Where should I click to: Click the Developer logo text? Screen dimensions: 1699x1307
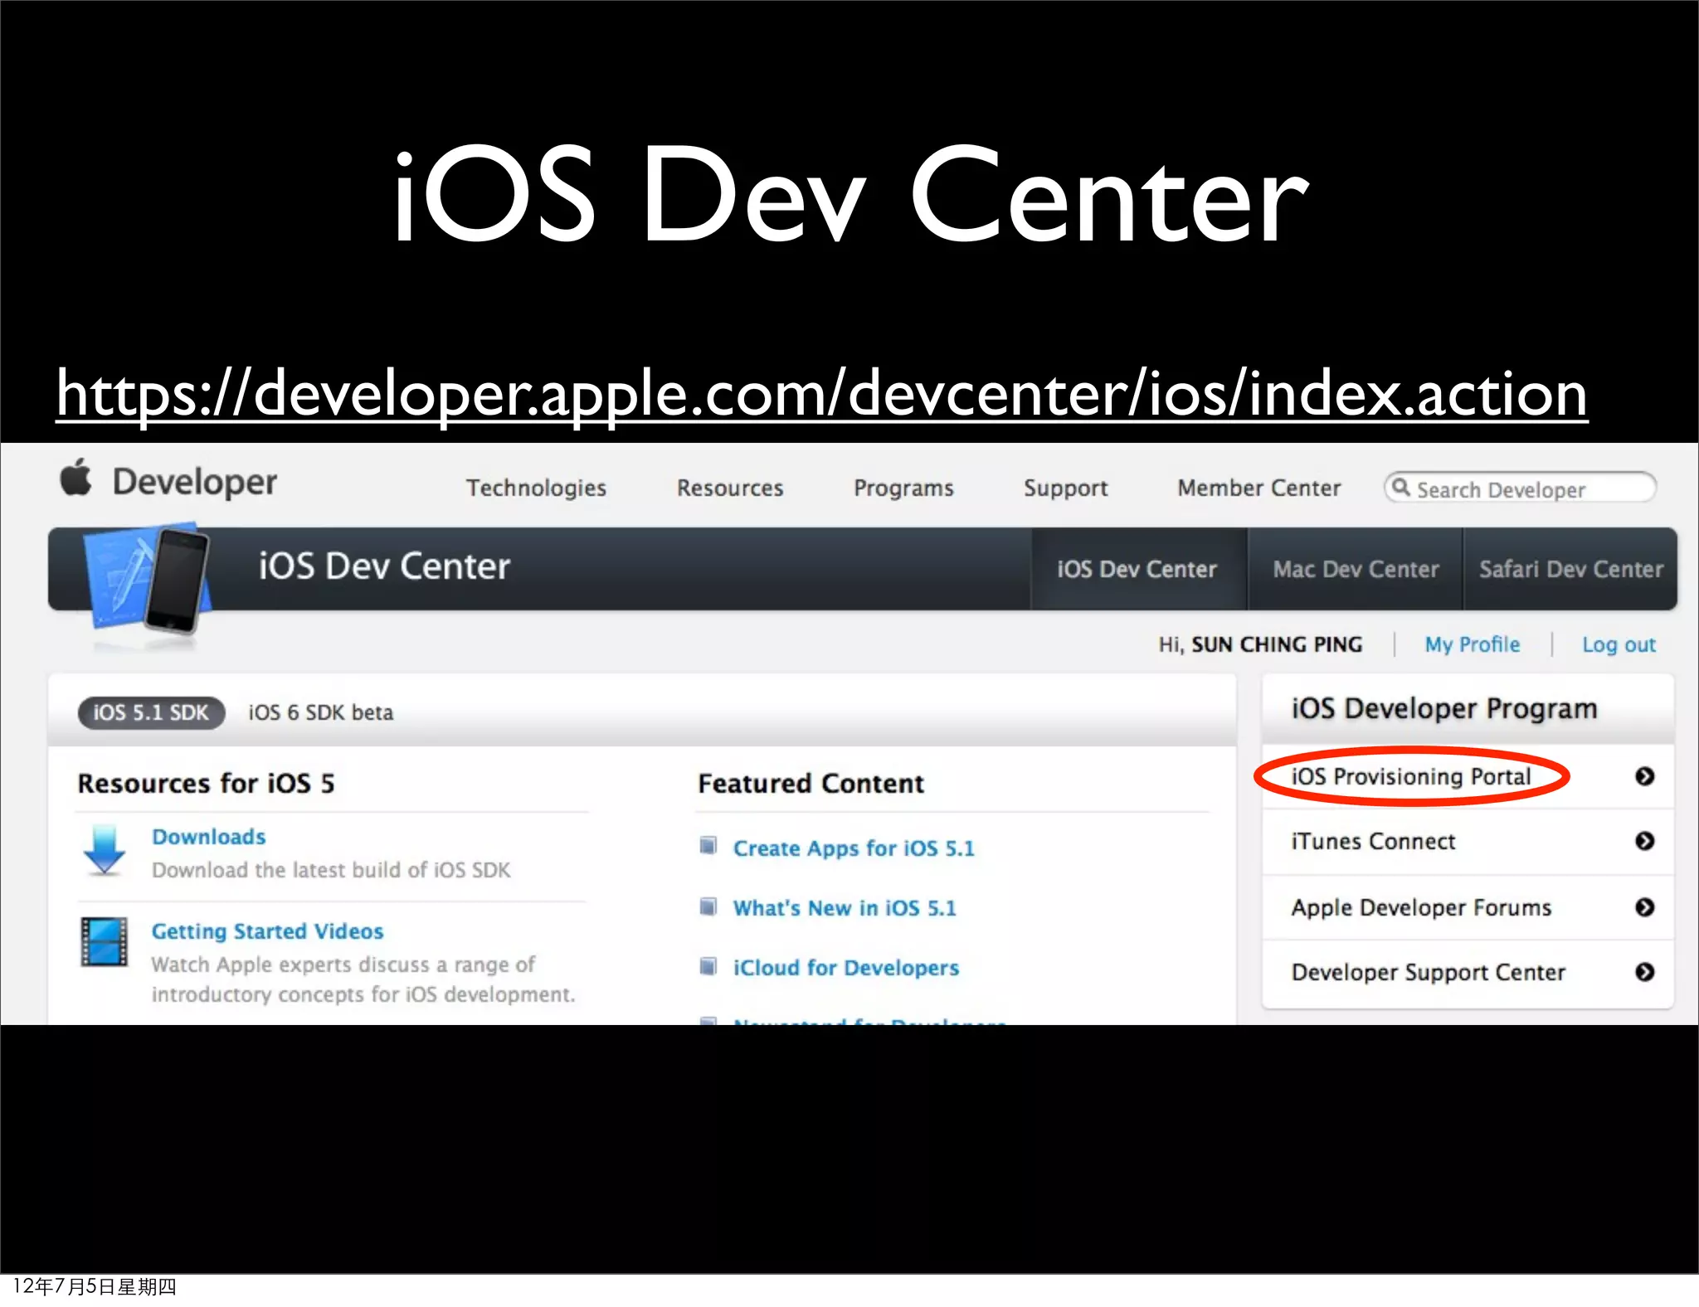195,482
